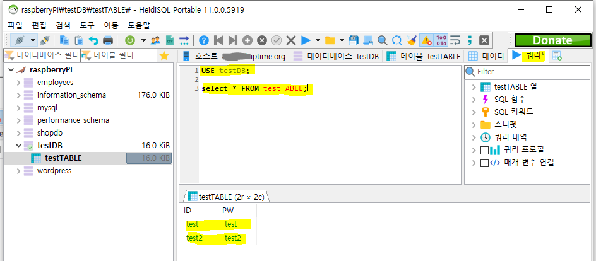Open the Run query dropdown arrow
The height and width of the screenshot is (261, 596).
pyautogui.click(x=318, y=40)
